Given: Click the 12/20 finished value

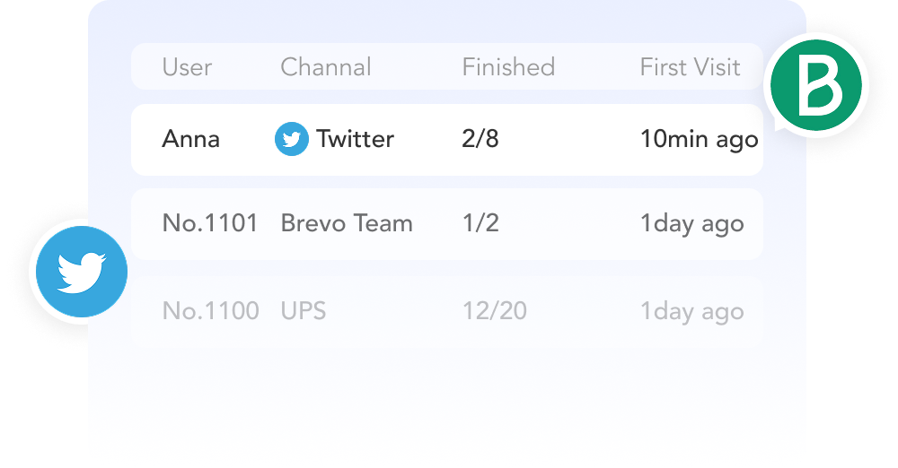Looking at the screenshot, I should (x=494, y=311).
